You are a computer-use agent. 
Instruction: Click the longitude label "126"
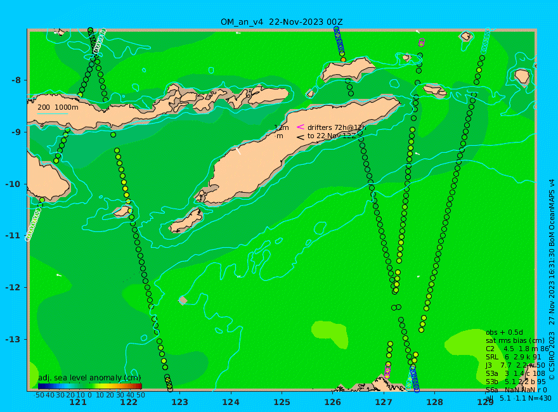(x=333, y=402)
